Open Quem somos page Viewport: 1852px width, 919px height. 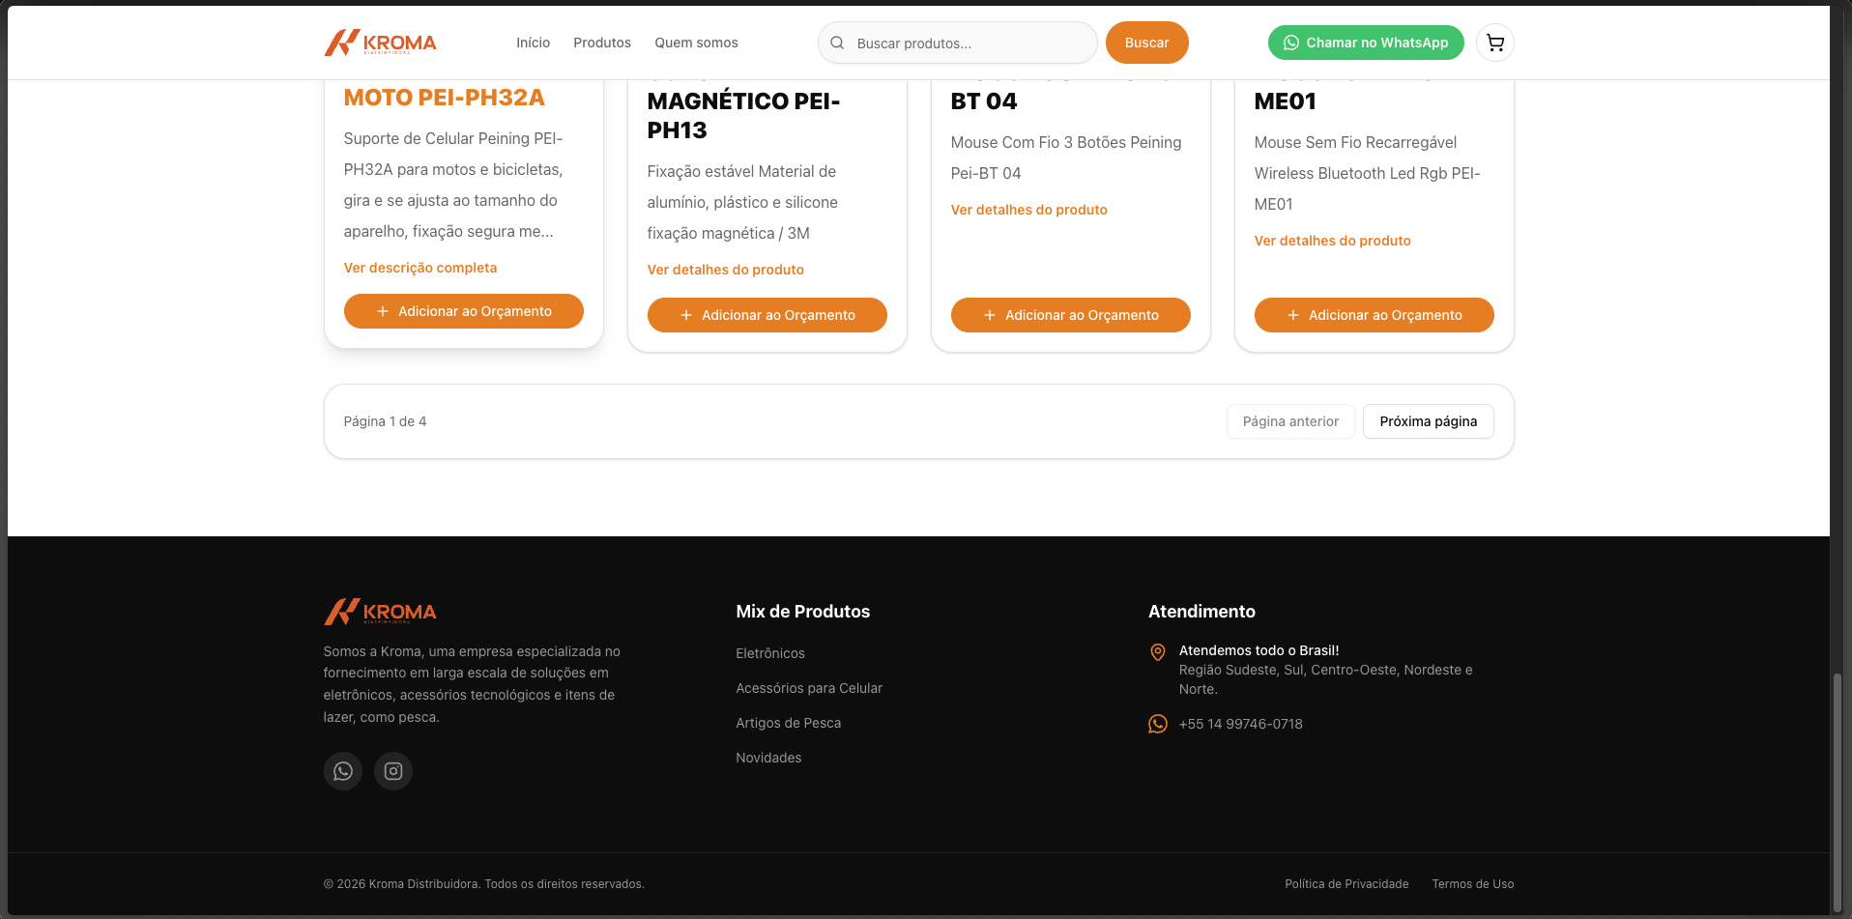tap(696, 43)
